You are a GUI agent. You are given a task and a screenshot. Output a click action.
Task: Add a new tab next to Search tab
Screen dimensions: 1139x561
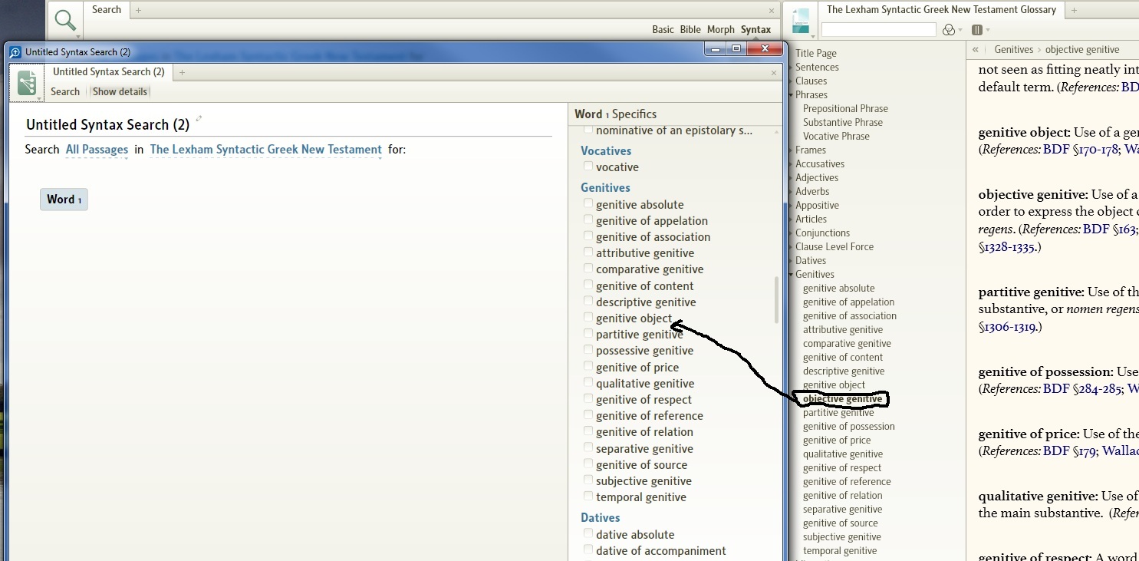click(x=138, y=10)
